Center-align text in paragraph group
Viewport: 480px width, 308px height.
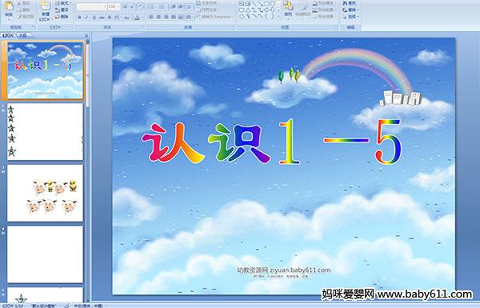click(158, 18)
